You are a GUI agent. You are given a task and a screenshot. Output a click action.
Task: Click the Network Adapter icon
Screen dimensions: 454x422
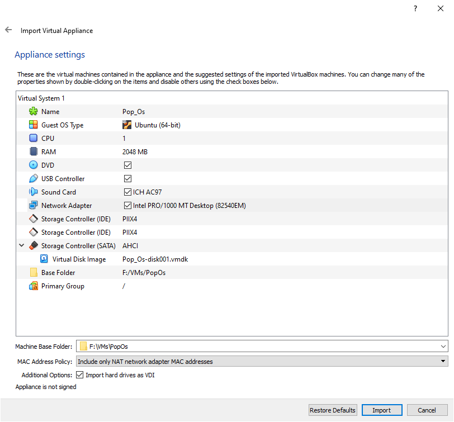point(34,205)
